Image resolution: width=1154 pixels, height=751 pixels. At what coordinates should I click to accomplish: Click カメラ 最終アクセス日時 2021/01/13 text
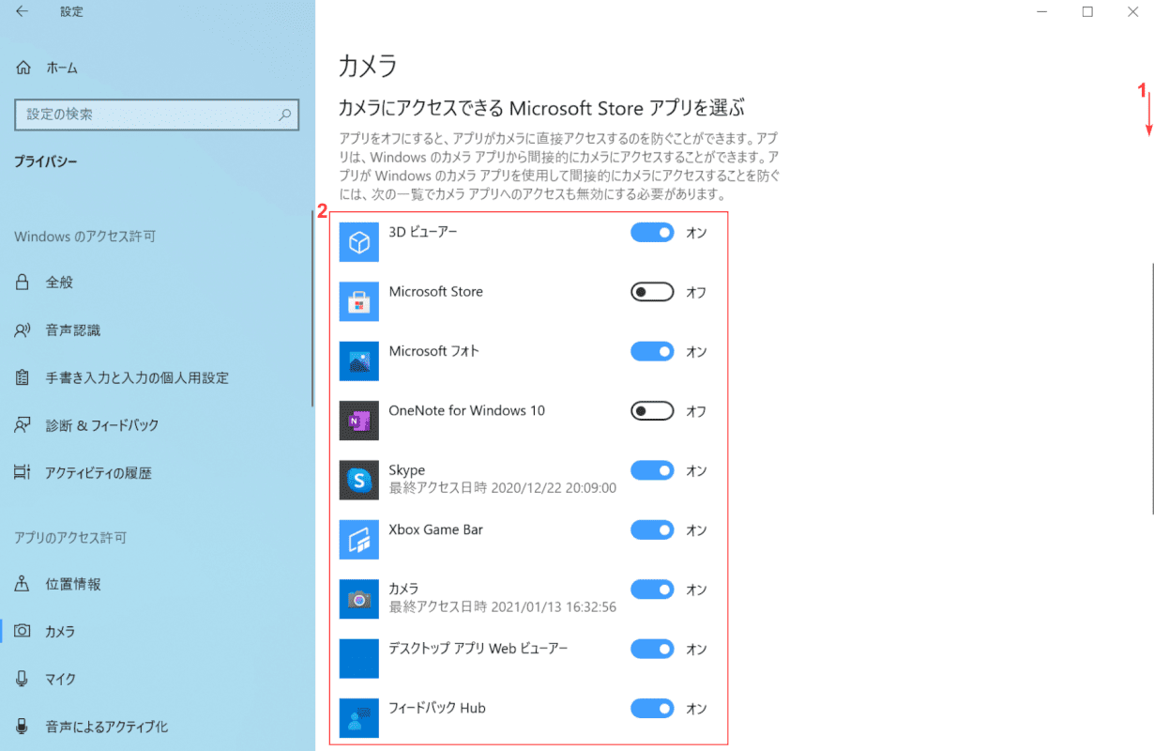[x=503, y=607]
